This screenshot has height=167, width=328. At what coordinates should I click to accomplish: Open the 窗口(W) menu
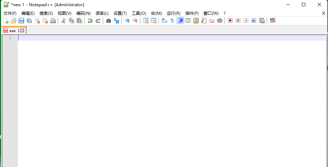(x=211, y=13)
